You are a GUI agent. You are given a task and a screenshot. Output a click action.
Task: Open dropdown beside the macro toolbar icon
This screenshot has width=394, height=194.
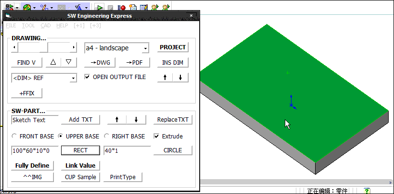17,8
